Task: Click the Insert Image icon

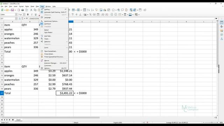Action: point(101,10)
